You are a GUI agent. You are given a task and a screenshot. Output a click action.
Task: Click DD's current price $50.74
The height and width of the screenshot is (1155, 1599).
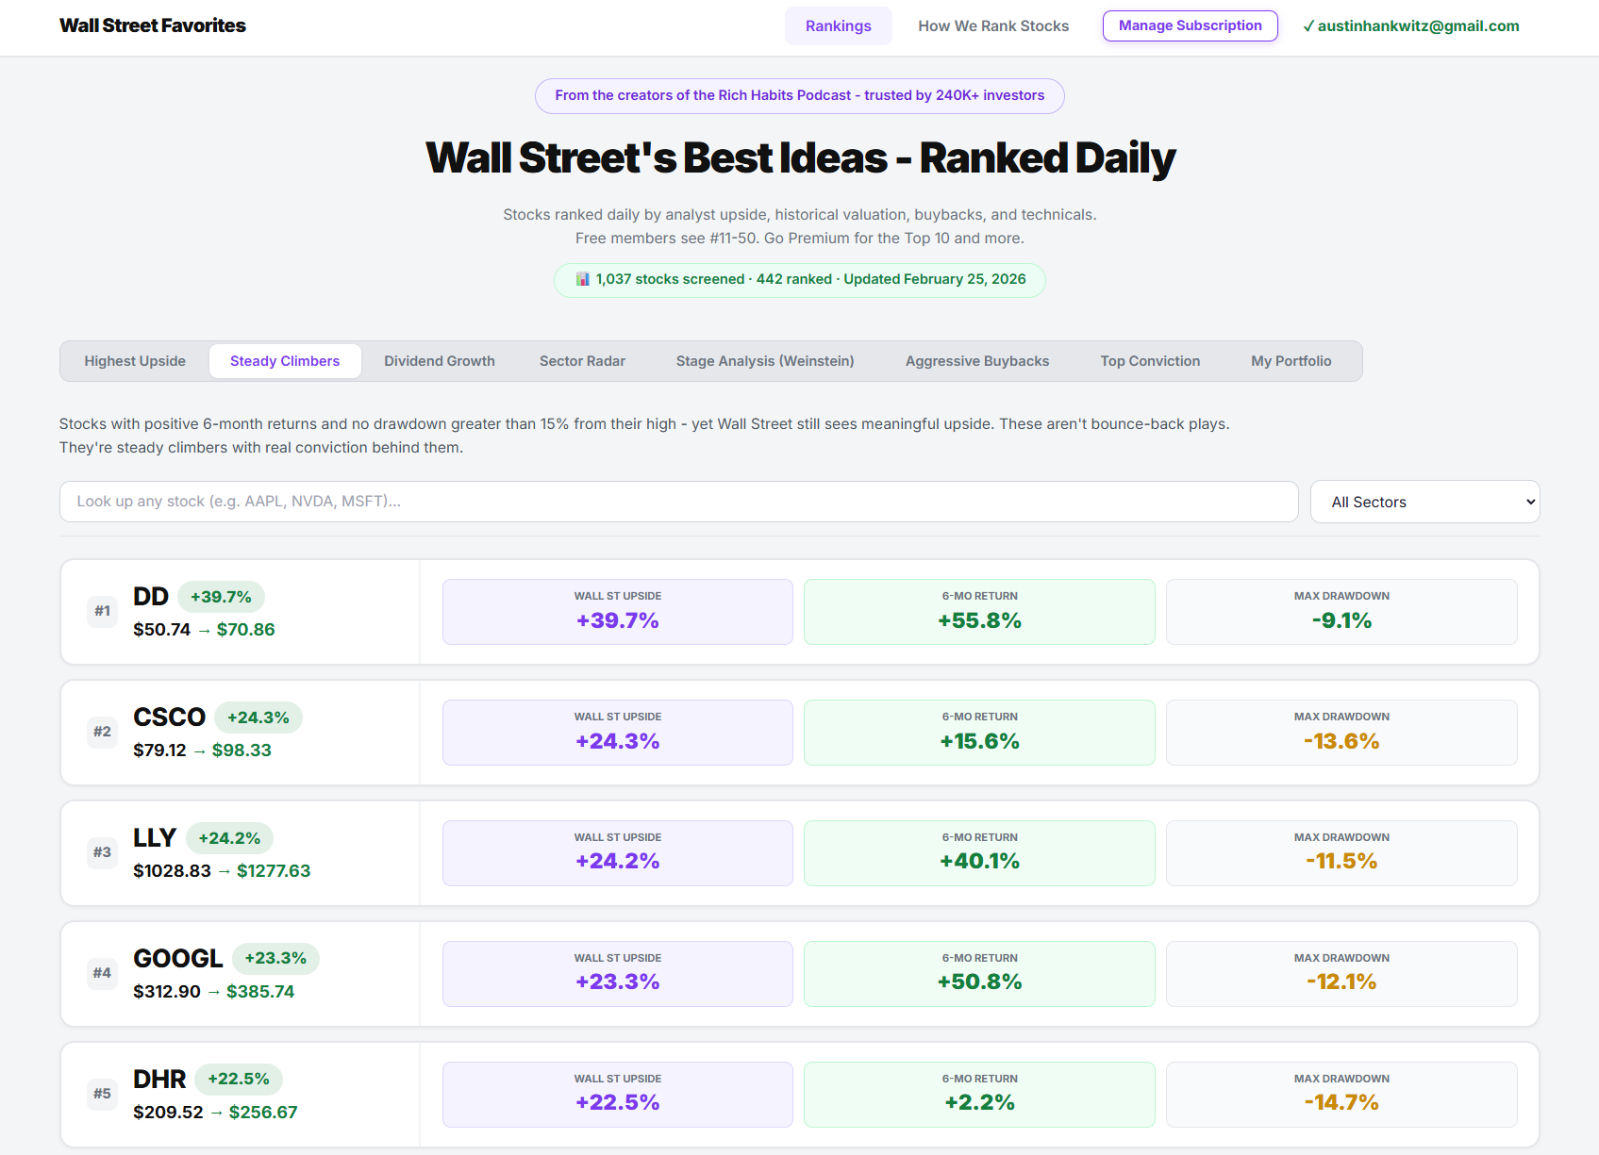(x=162, y=630)
